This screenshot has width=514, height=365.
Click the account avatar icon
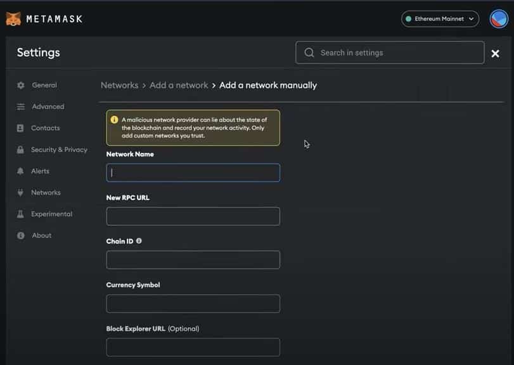pyautogui.click(x=499, y=19)
